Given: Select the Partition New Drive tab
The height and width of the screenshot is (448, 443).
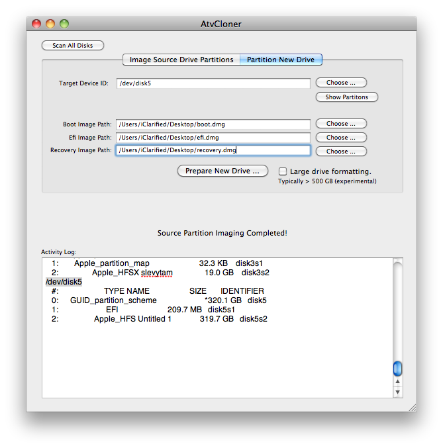Looking at the screenshot, I should 281,60.
